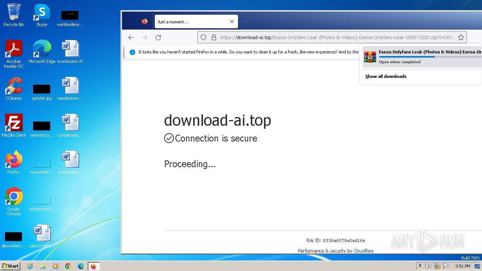482x271 pixels.
Task: Open the salesconten… Word document
Action: 42,236
